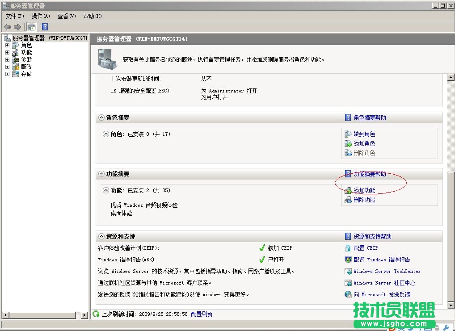This screenshot has height=331, width=455.
Task: Click the 角色摘要帮助 help icon
Action: (348, 117)
